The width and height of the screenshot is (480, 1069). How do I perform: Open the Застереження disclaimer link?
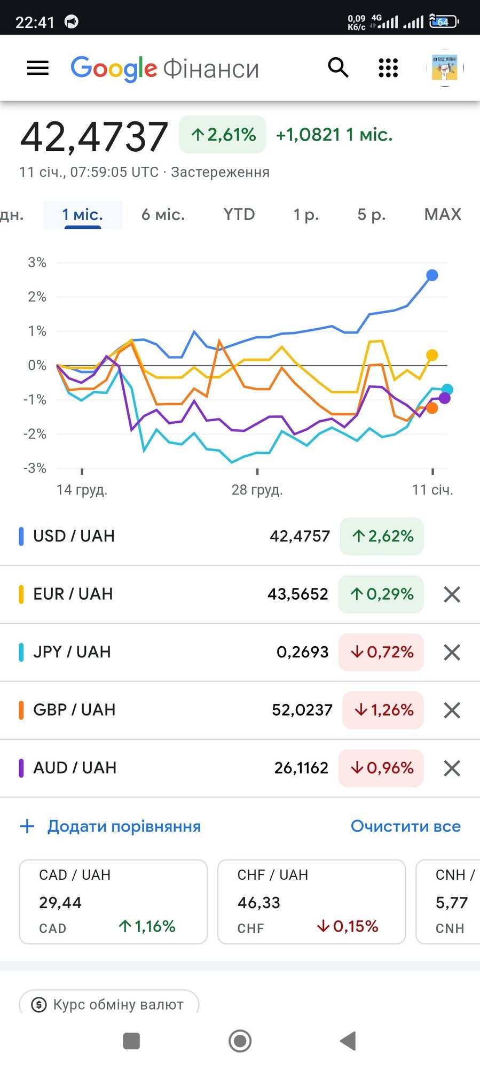click(x=220, y=172)
